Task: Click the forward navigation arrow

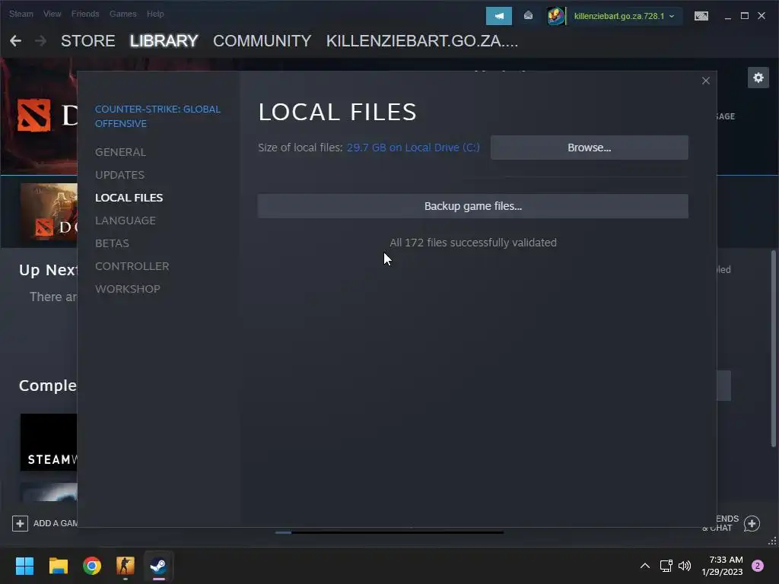Action: click(41, 41)
